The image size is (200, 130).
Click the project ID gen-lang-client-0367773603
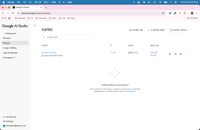pyautogui.click(x=52, y=55)
